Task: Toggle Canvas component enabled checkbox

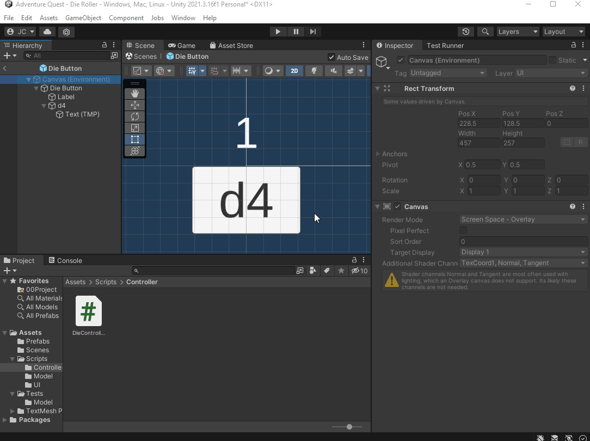Action: tap(397, 206)
